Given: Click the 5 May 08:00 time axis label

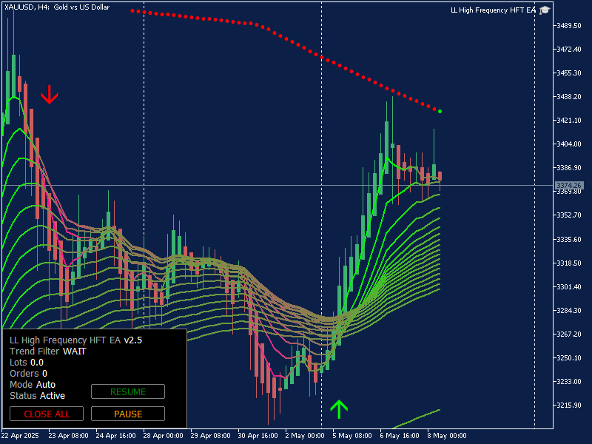Looking at the screenshot, I should (352, 436).
